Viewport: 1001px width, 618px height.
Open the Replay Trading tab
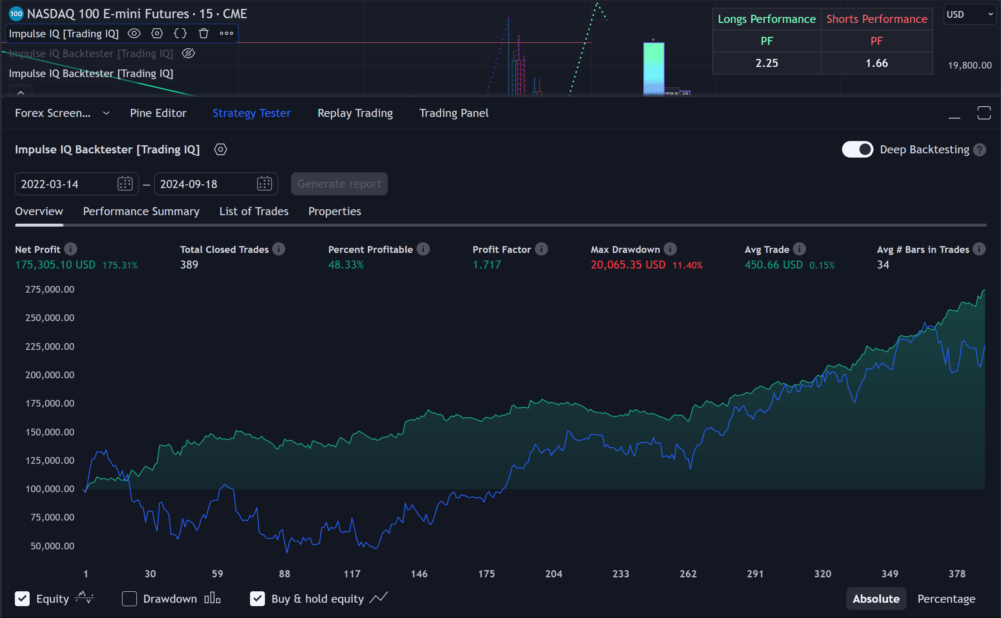(355, 113)
